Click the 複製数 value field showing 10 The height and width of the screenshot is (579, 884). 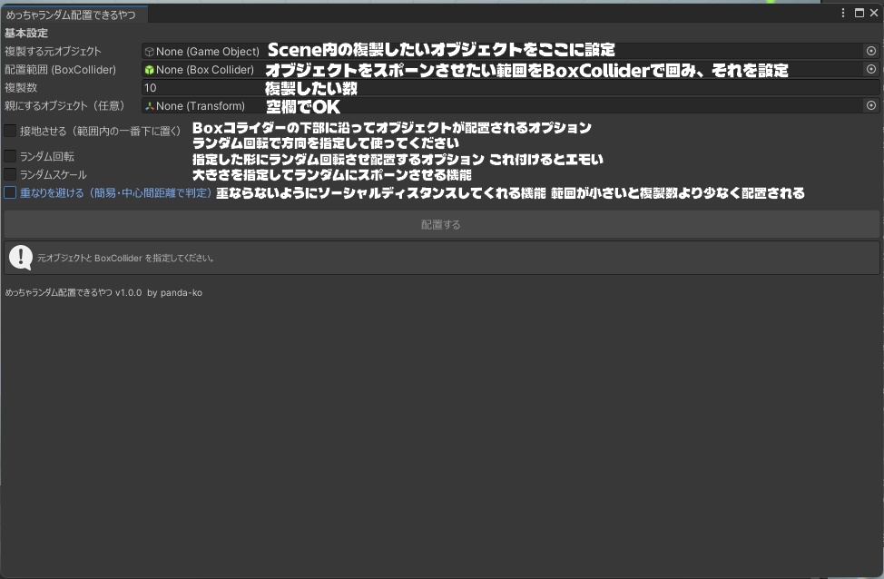coord(510,87)
